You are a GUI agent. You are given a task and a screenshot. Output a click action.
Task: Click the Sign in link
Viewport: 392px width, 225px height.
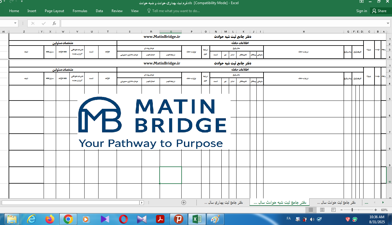361,11
